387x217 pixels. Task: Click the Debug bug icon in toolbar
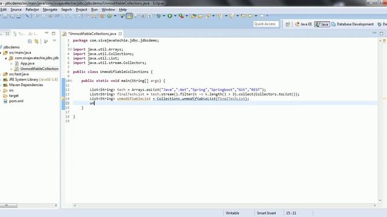coord(158,16)
